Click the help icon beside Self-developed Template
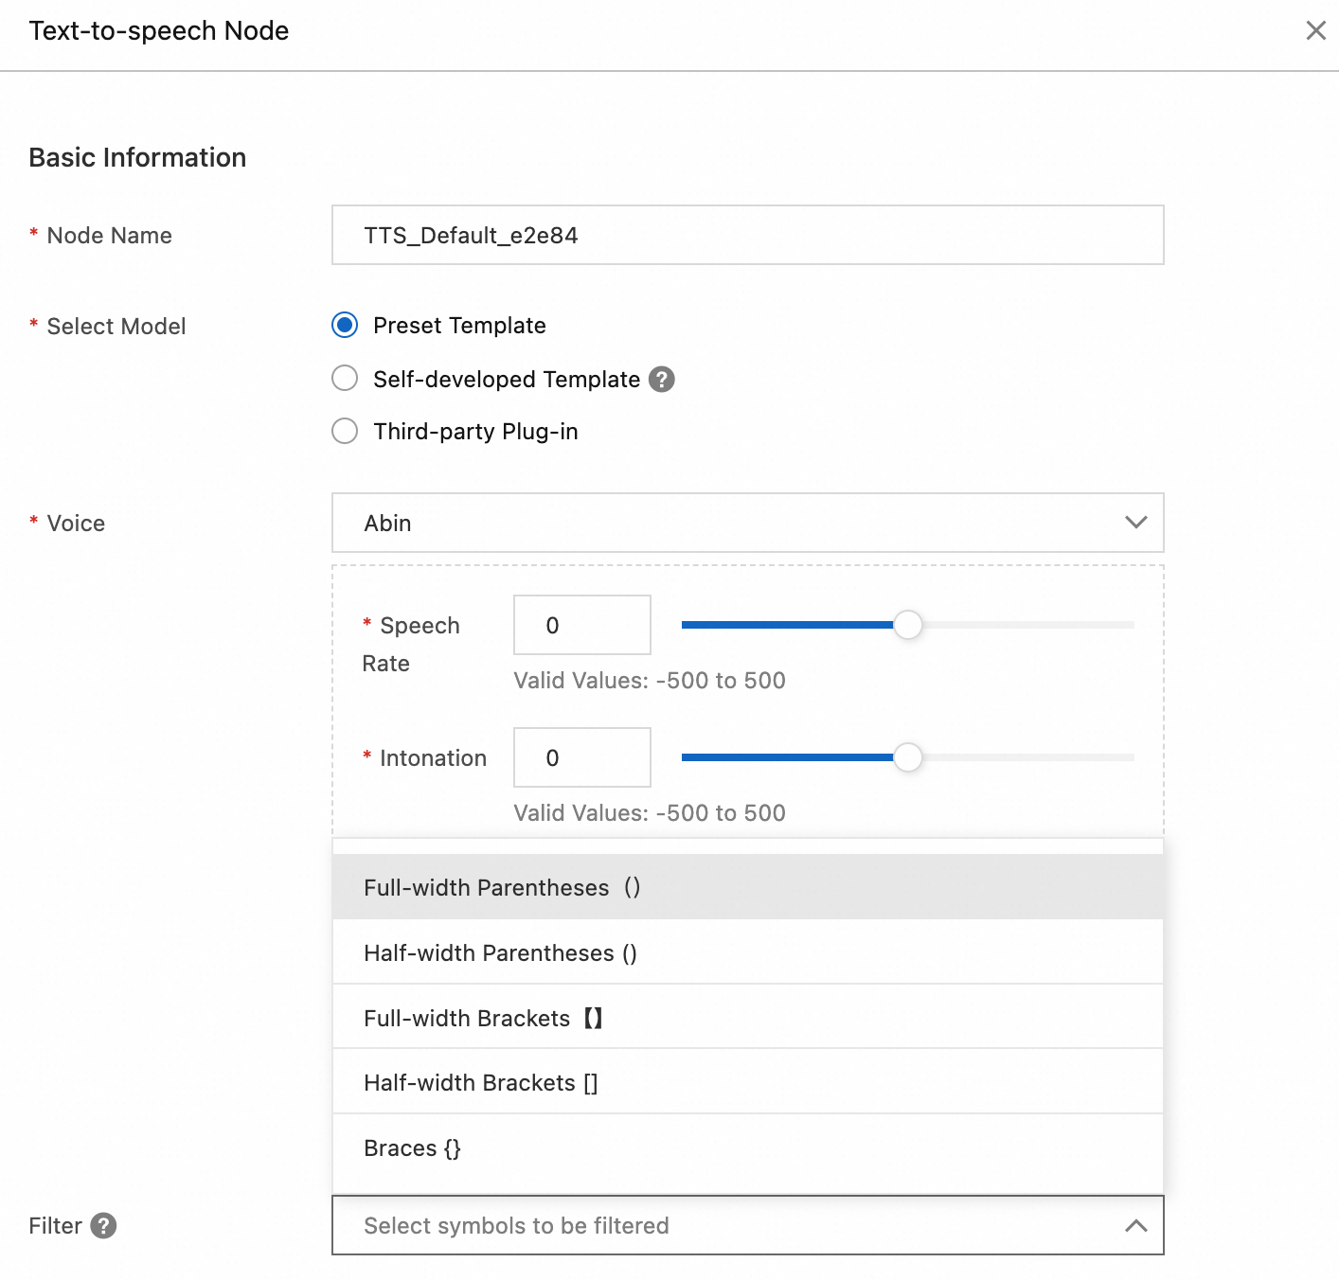Image resolution: width=1339 pixels, height=1280 pixels. [x=662, y=380]
